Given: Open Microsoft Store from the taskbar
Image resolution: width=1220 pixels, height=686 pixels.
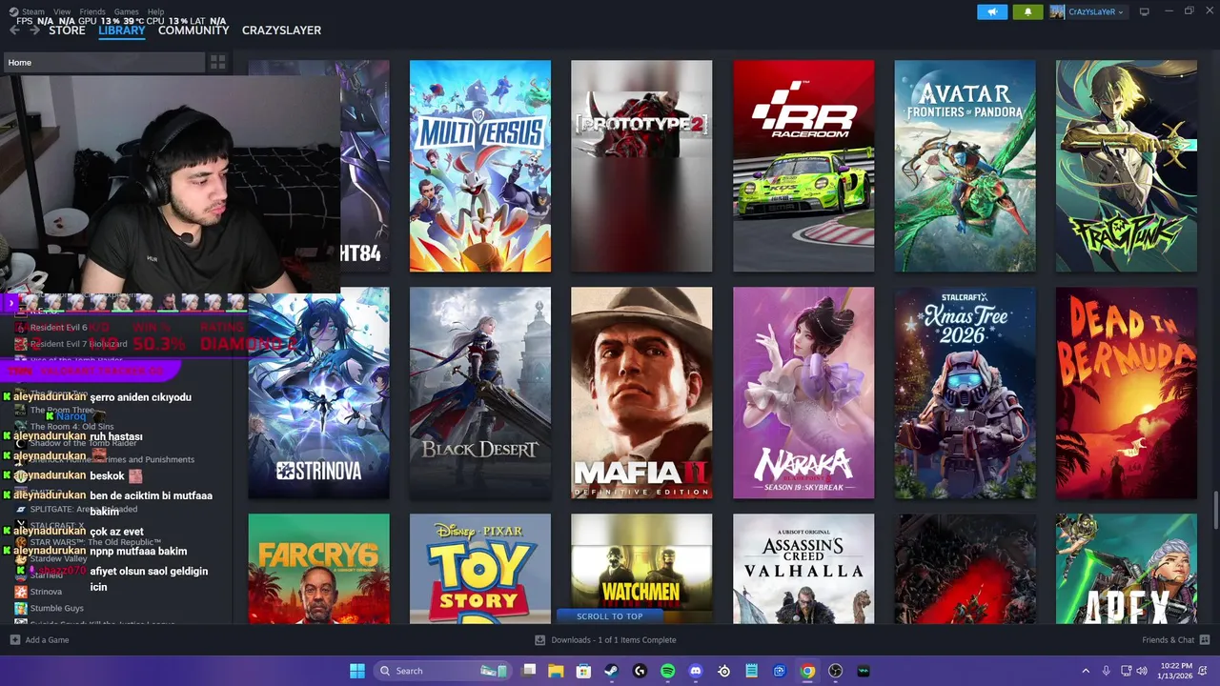Looking at the screenshot, I should tap(583, 671).
